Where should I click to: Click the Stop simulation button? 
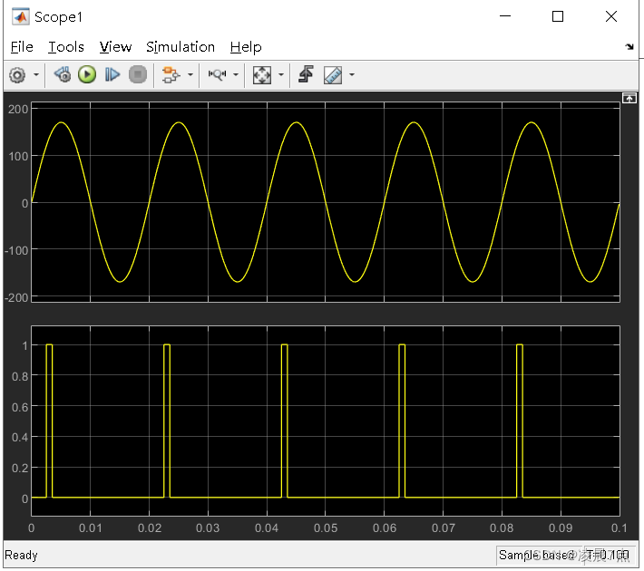(138, 74)
